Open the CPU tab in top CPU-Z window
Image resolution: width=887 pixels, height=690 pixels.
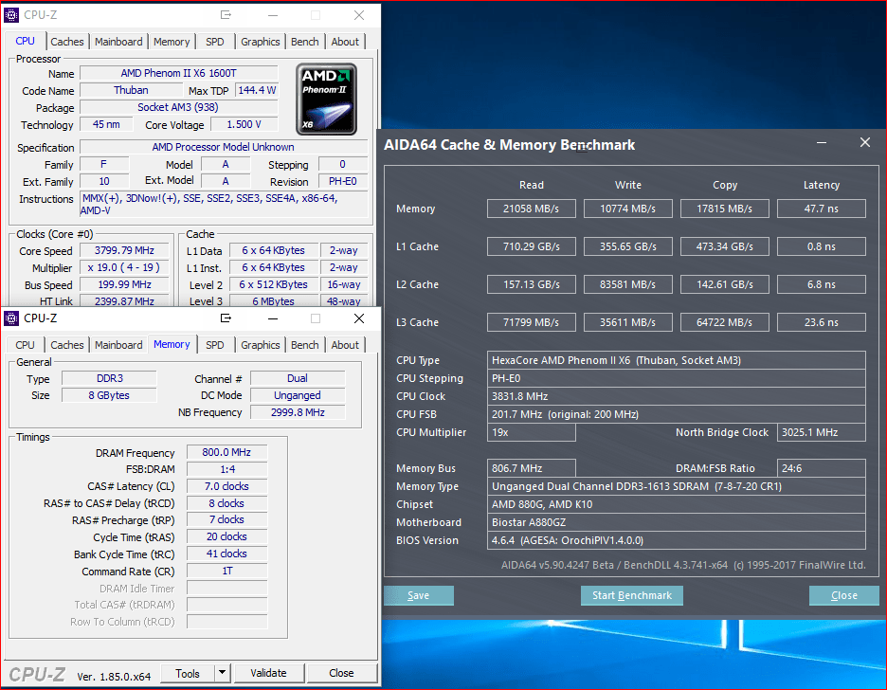[25, 42]
